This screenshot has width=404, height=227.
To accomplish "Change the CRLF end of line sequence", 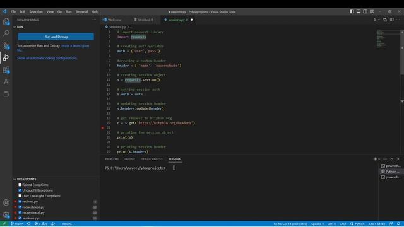I will [x=343, y=224].
